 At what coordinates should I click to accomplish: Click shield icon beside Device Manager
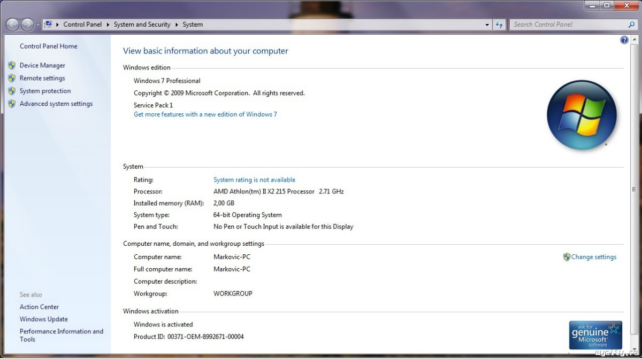[12, 65]
